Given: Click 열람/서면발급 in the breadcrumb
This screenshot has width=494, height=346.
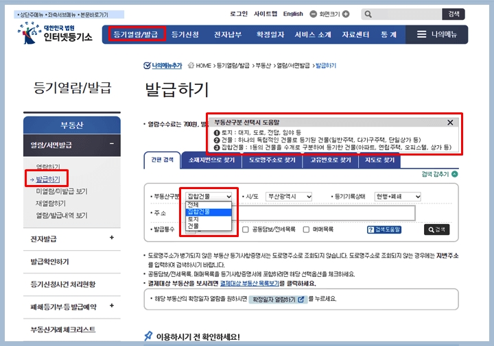Looking at the screenshot, I should coord(293,65).
